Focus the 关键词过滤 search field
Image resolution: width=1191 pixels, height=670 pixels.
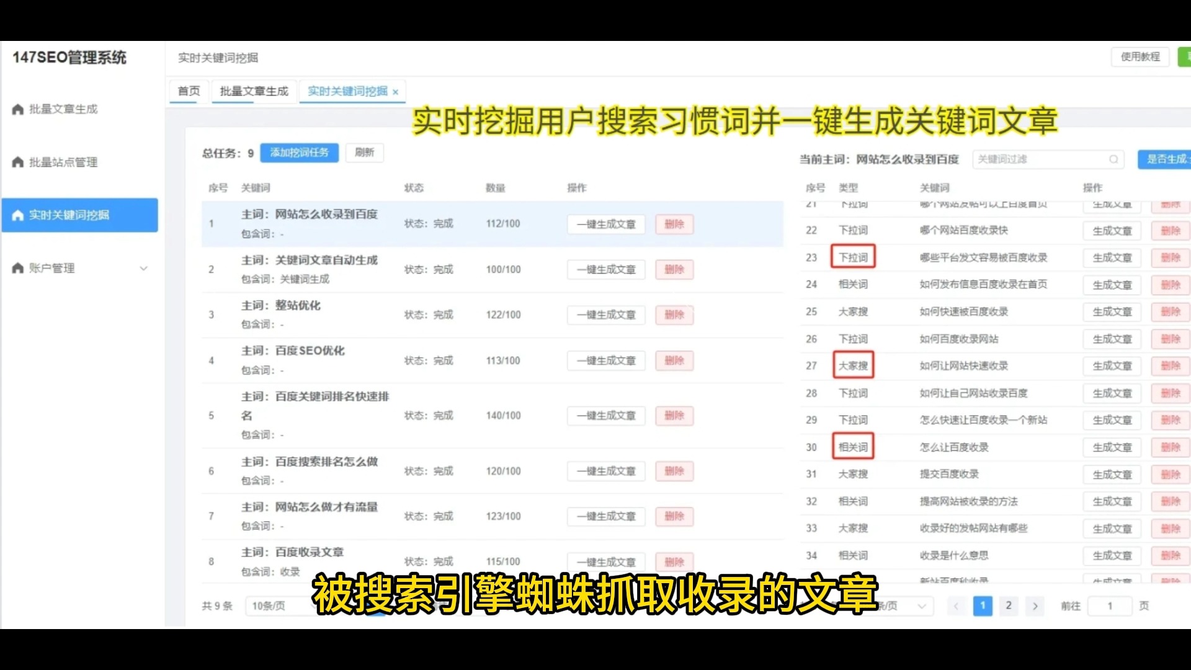pos(1048,159)
